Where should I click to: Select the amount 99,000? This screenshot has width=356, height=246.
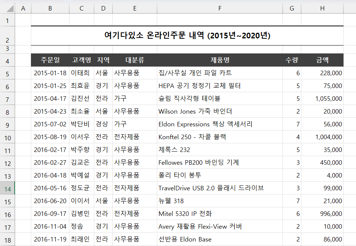(x=322, y=188)
